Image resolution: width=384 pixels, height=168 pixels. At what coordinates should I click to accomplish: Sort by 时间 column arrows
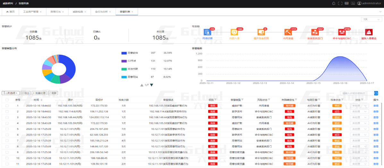(x=41, y=100)
